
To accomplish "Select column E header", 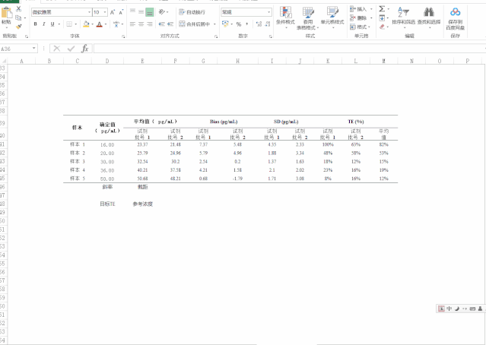I will coord(141,60).
